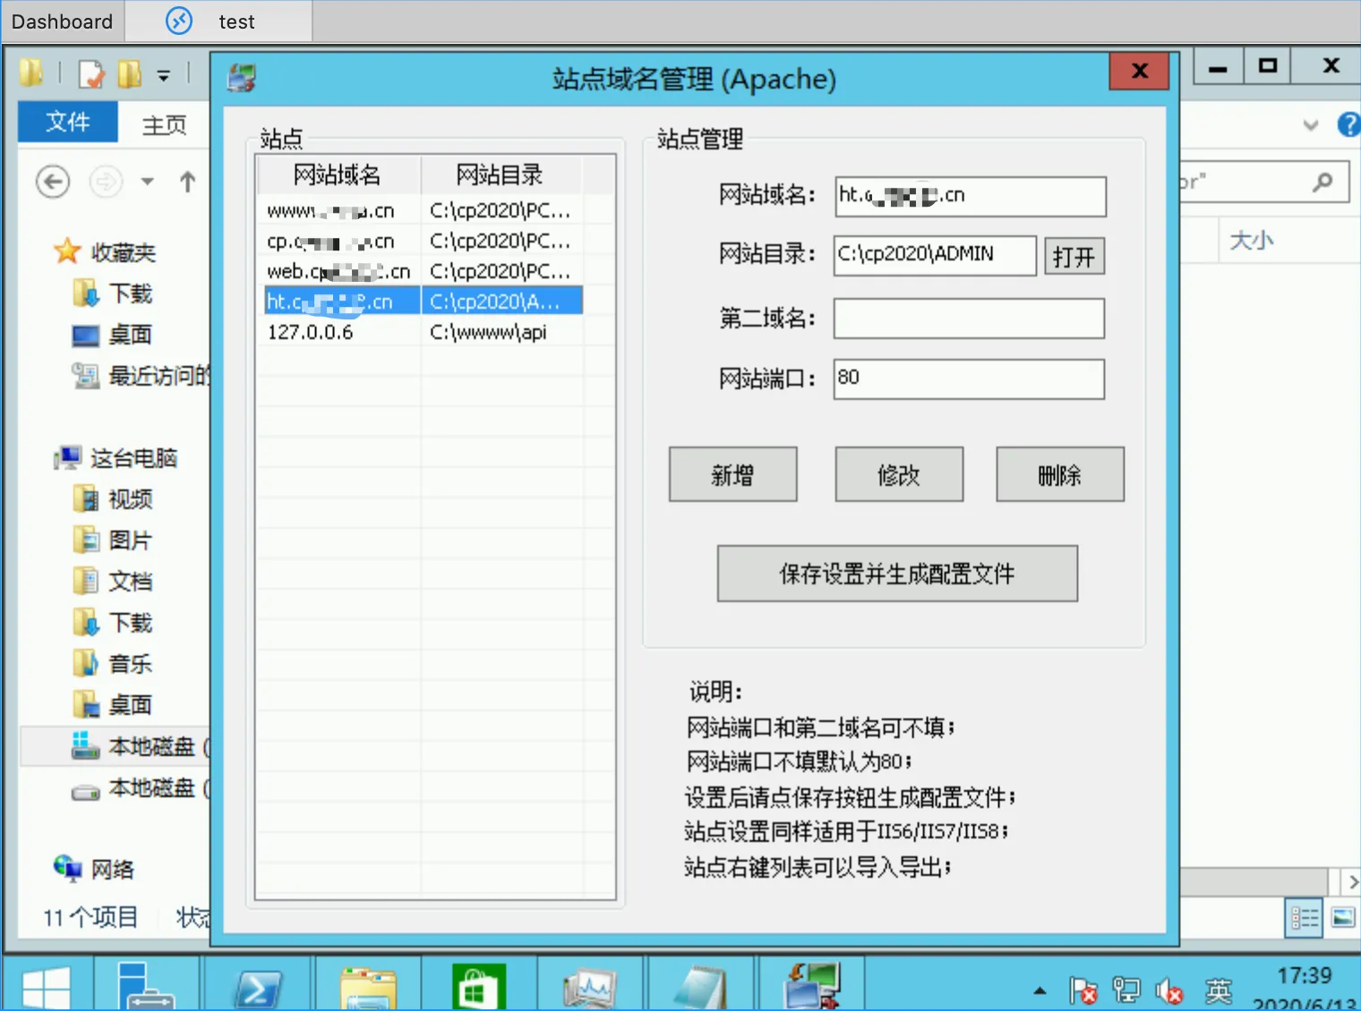1361x1011 pixels.
Task: Click the explorer back navigation arrow
Action: click(x=53, y=183)
